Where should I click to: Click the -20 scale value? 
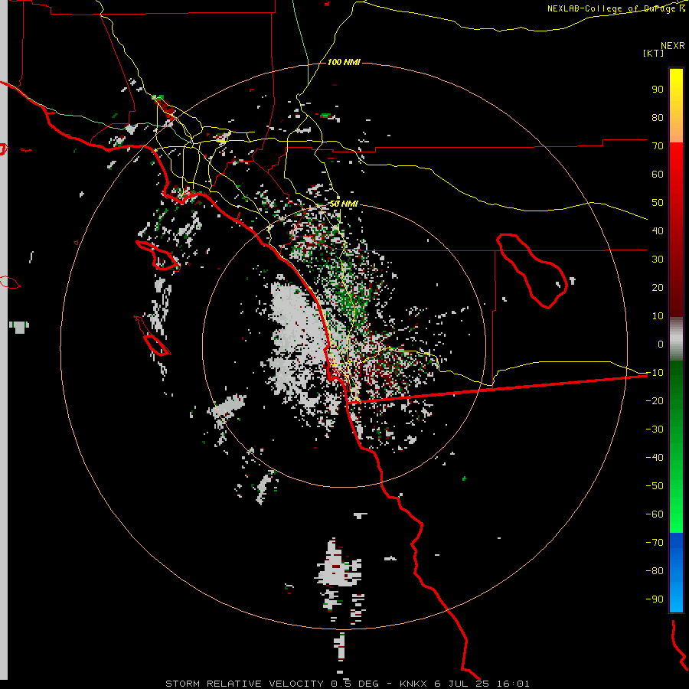pos(655,400)
